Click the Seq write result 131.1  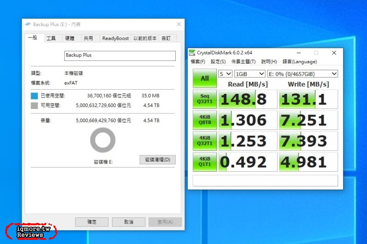pyautogui.click(x=308, y=99)
